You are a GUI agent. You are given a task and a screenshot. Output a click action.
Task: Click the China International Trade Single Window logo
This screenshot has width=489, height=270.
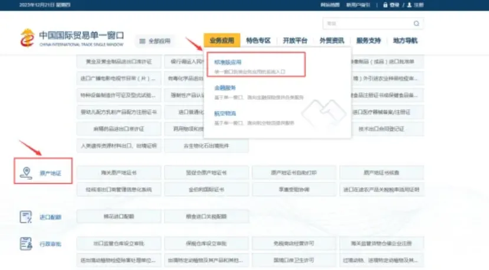[x=72, y=38]
